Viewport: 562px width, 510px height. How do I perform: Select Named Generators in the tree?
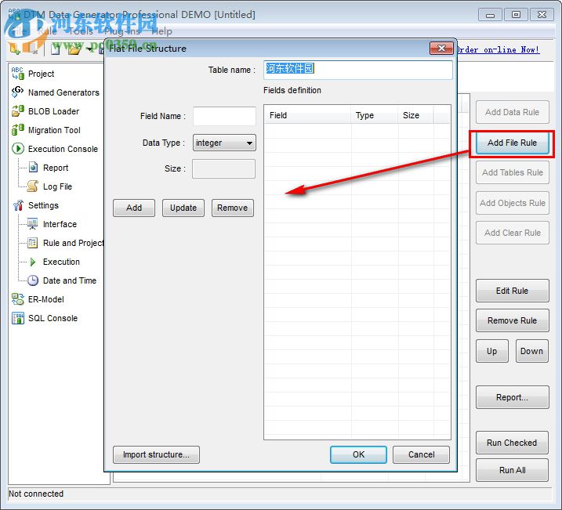coord(63,92)
